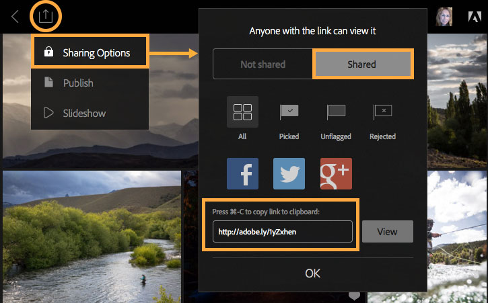The width and height of the screenshot is (488, 303).
Task: Open the user profile avatar
Action: [444, 17]
